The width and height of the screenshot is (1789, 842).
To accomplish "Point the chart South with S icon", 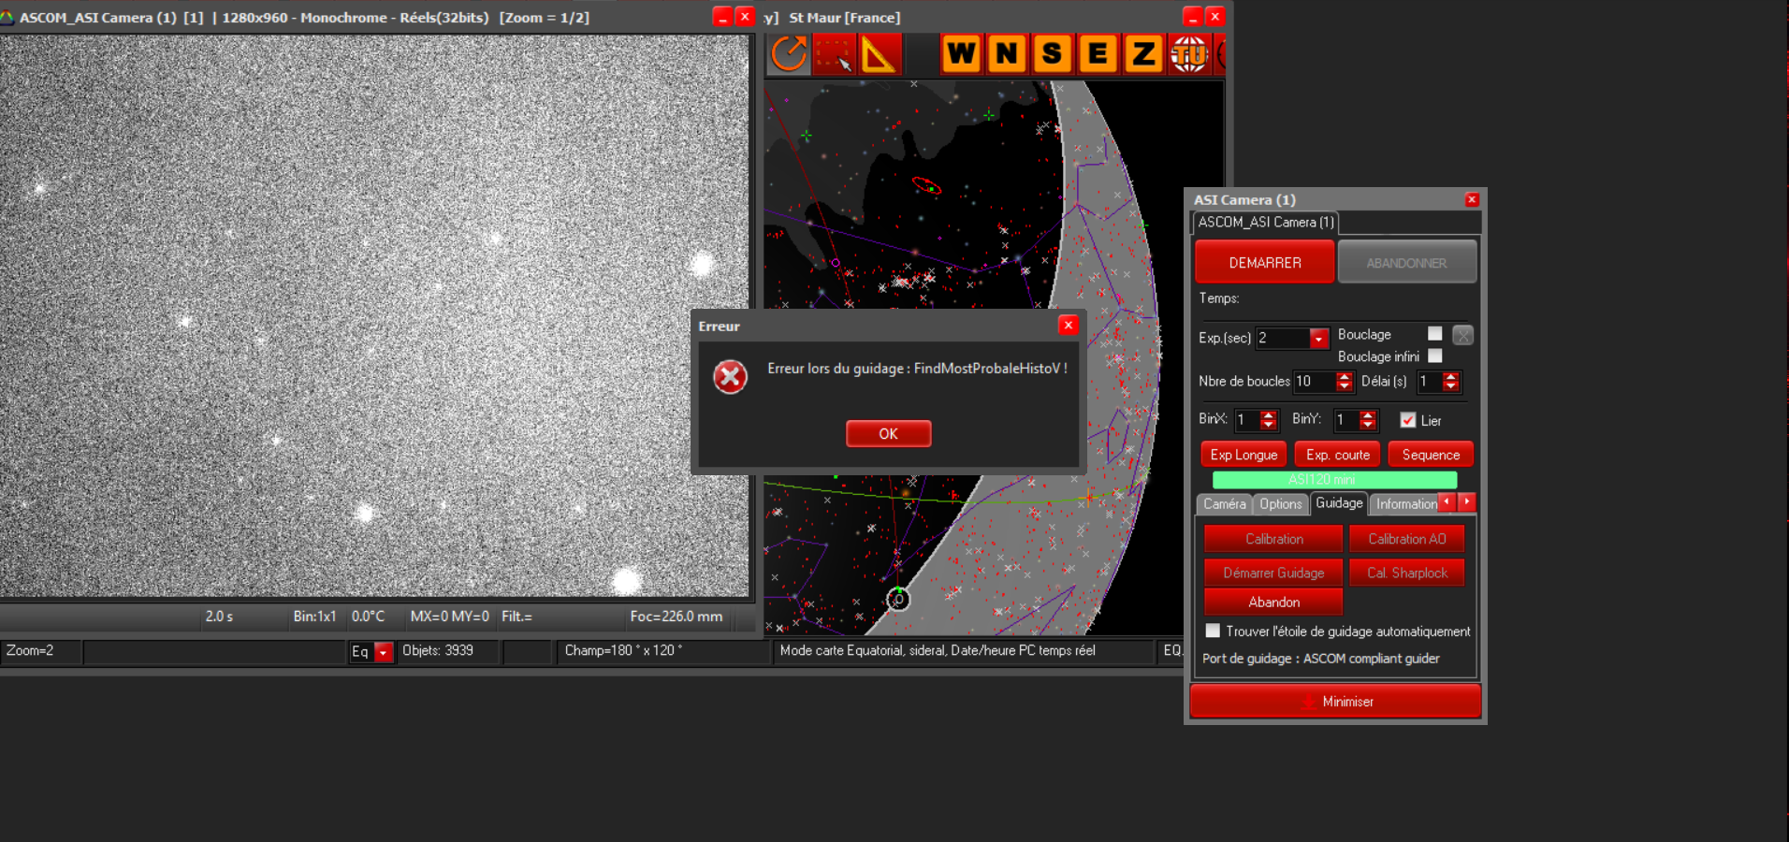I will tap(1052, 54).
